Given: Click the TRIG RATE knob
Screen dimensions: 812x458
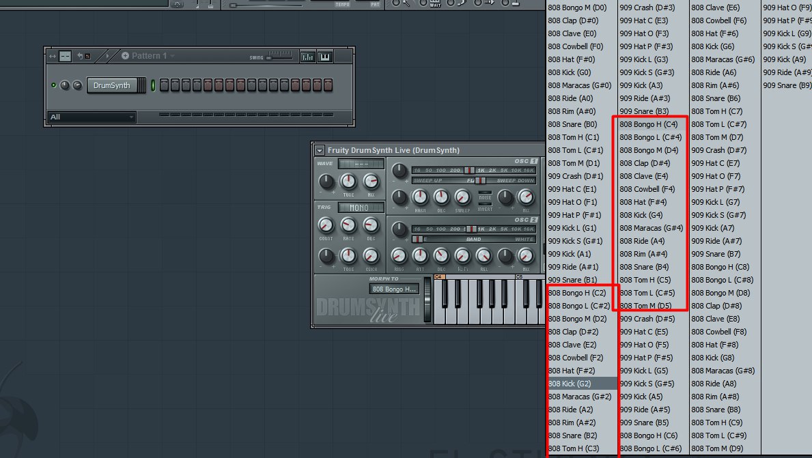Looking at the screenshot, I should click(x=348, y=225).
